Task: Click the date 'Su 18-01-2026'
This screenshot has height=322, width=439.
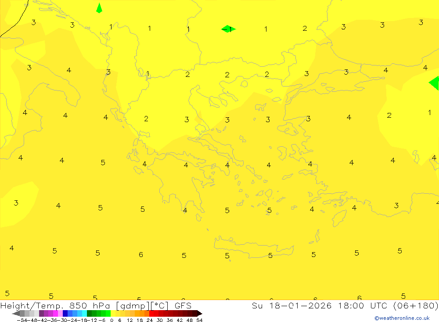Action: click(x=291, y=305)
